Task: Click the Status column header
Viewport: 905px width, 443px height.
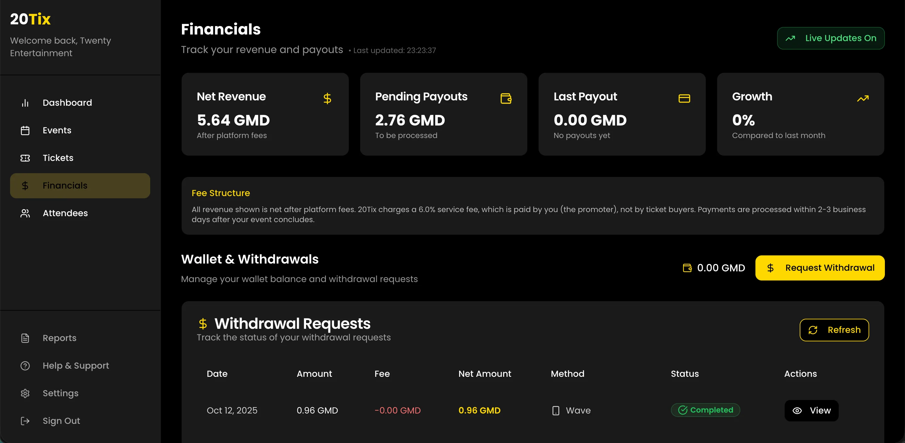Action: (684, 374)
